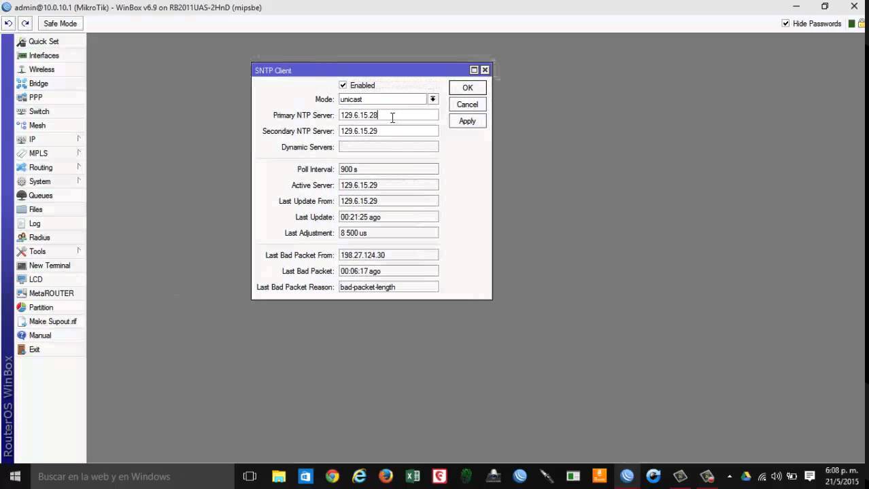
Task: Click the Primary NTP Server field
Action: coord(388,115)
